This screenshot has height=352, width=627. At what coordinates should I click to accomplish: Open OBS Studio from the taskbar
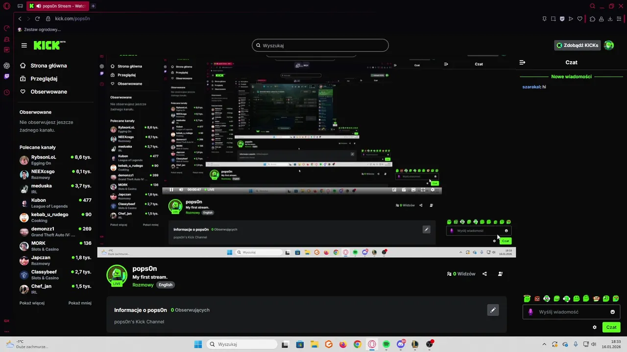[430, 344]
